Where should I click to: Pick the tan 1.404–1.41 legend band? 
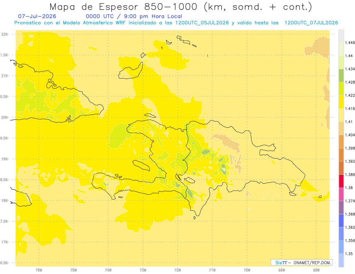tap(341, 128)
